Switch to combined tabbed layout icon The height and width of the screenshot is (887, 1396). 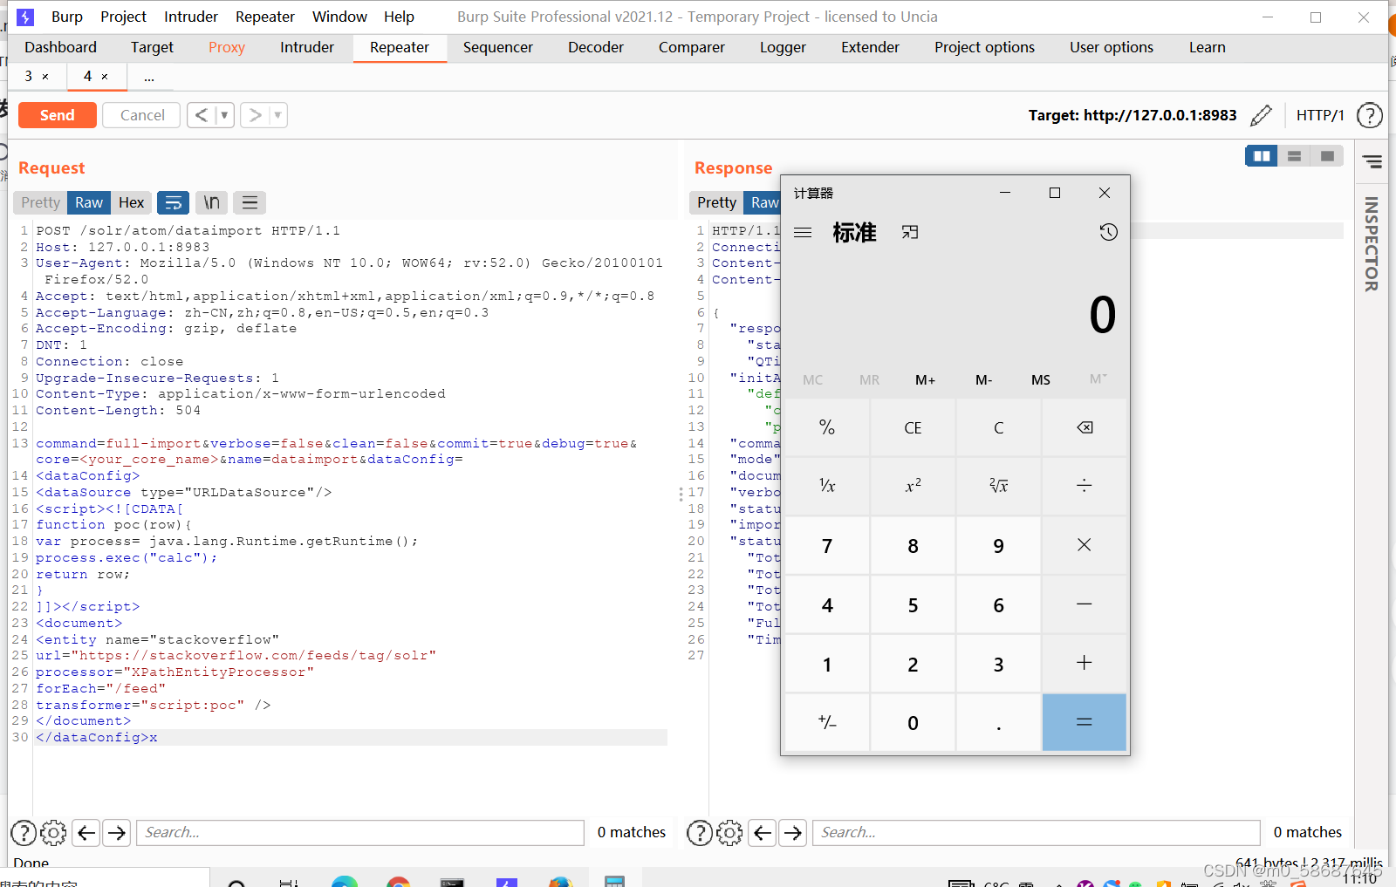(x=1327, y=156)
